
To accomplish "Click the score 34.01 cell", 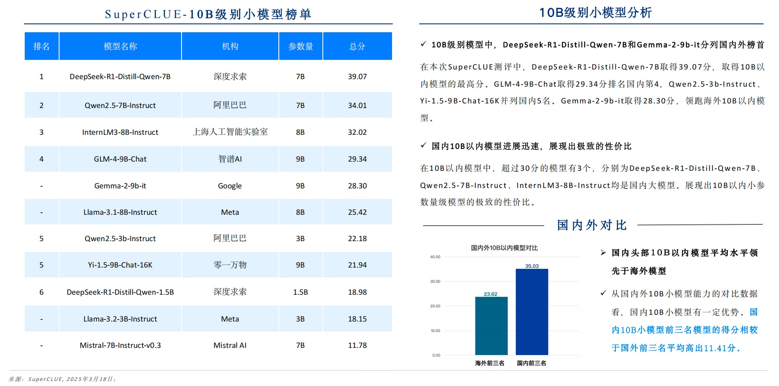I will pyautogui.click(x=357, y=106).
